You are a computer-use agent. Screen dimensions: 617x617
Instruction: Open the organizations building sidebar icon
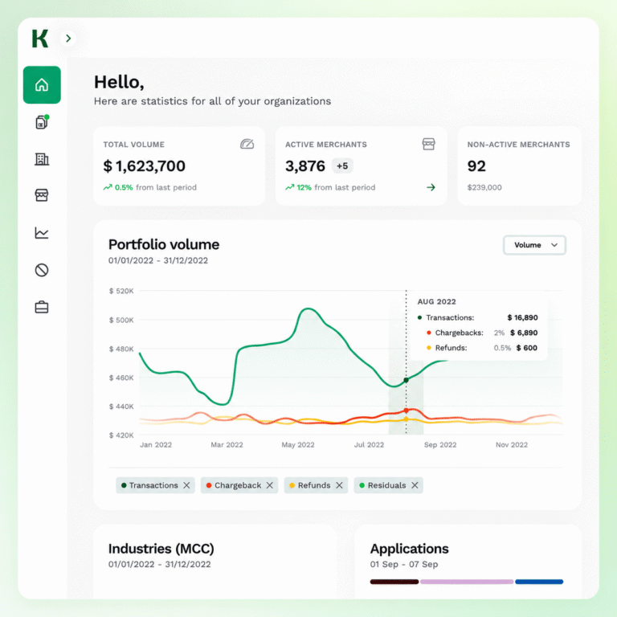pyautogui.click(x=42, y=159)
